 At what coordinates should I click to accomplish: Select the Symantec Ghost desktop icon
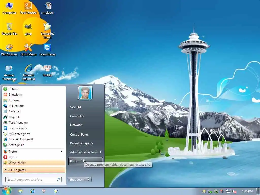pyautogui.click(x=47, y=31)
